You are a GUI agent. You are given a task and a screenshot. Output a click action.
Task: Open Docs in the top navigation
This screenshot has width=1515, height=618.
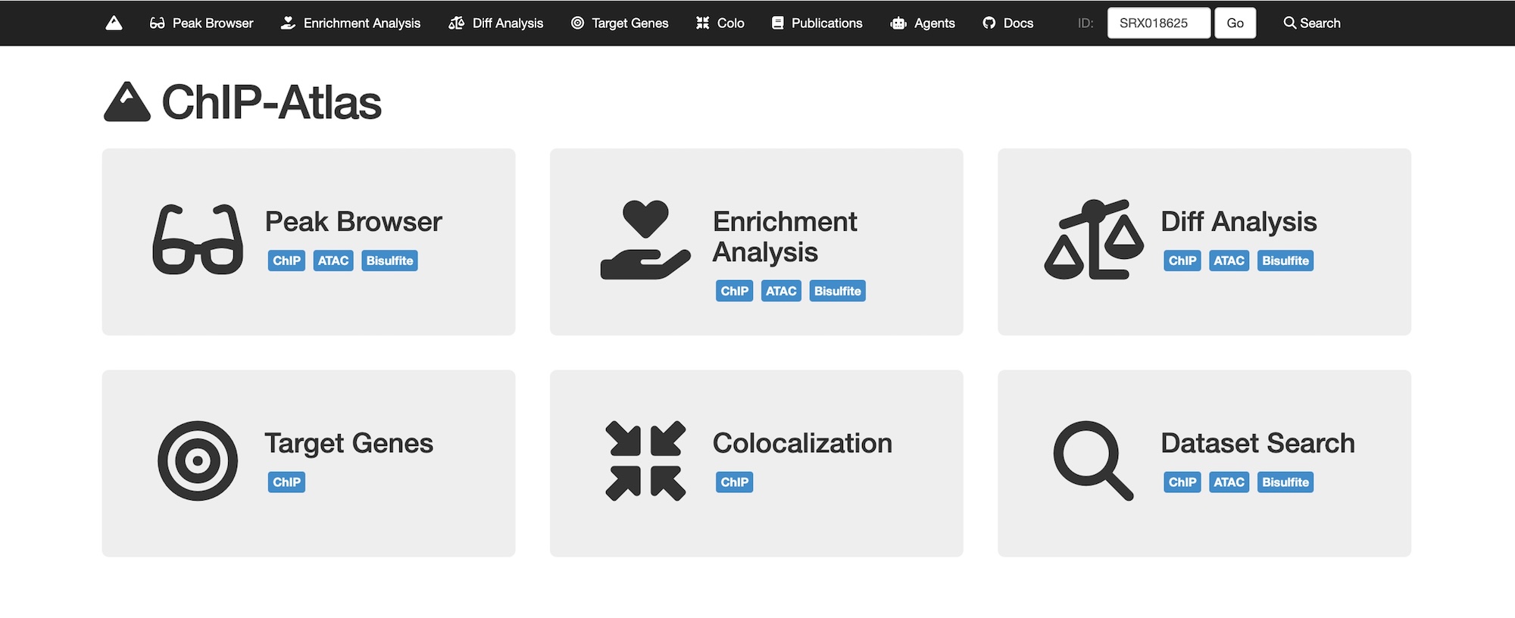(x=1008, y=23)
